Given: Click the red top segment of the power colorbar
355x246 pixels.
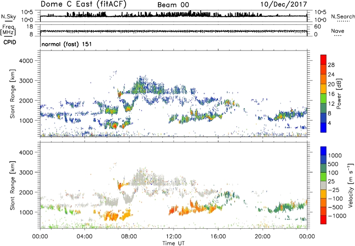Looking at the screenshot, I should (x=323, y=60).
